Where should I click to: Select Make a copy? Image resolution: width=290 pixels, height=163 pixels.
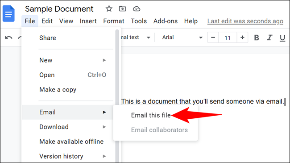pyautogui.click(x=67, y=90)
